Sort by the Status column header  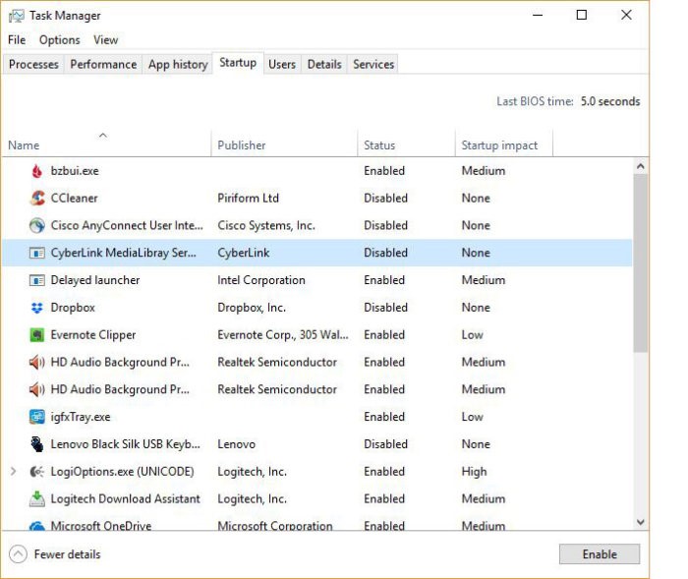point(406,144)
